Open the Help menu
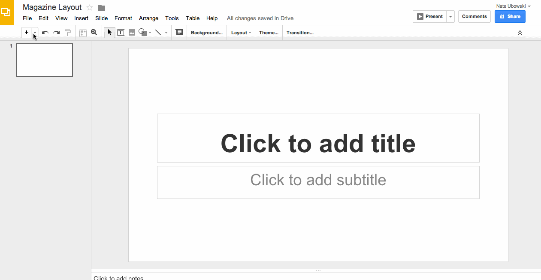Screen dimensions: 541x280 (212, 18)
